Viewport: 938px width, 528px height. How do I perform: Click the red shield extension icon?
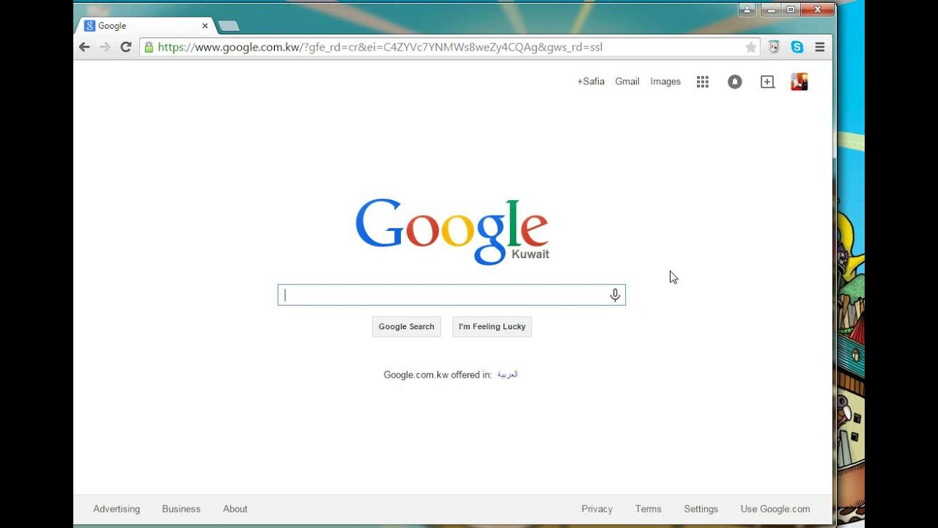click(774, 47)
